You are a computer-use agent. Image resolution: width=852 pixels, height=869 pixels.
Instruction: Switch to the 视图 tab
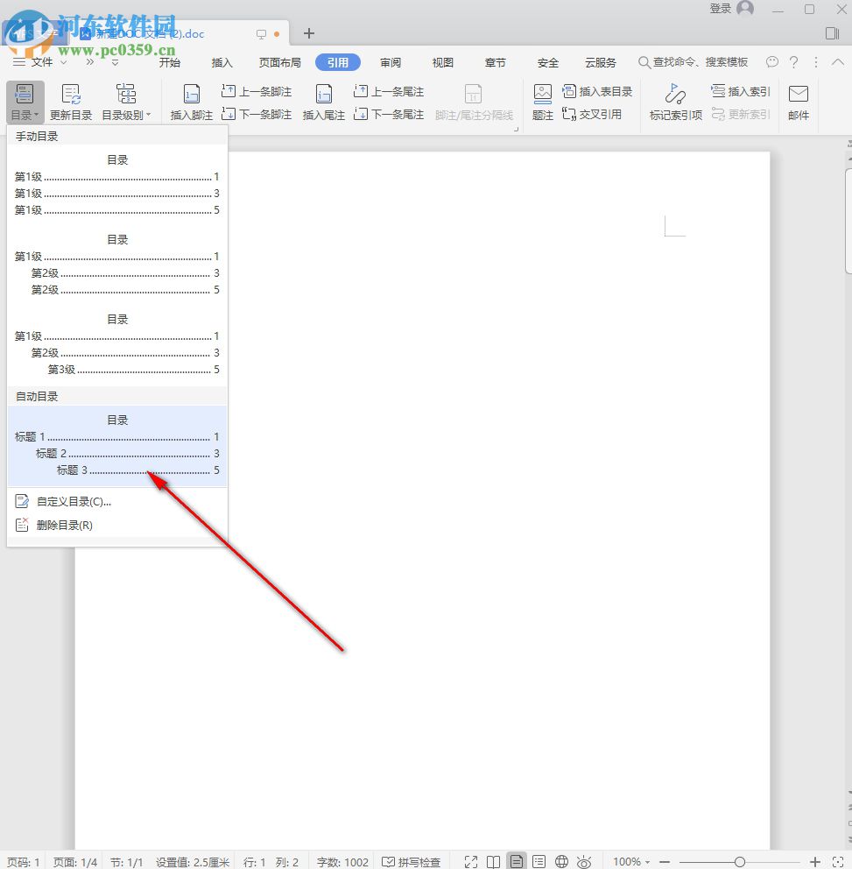(442, 62)
